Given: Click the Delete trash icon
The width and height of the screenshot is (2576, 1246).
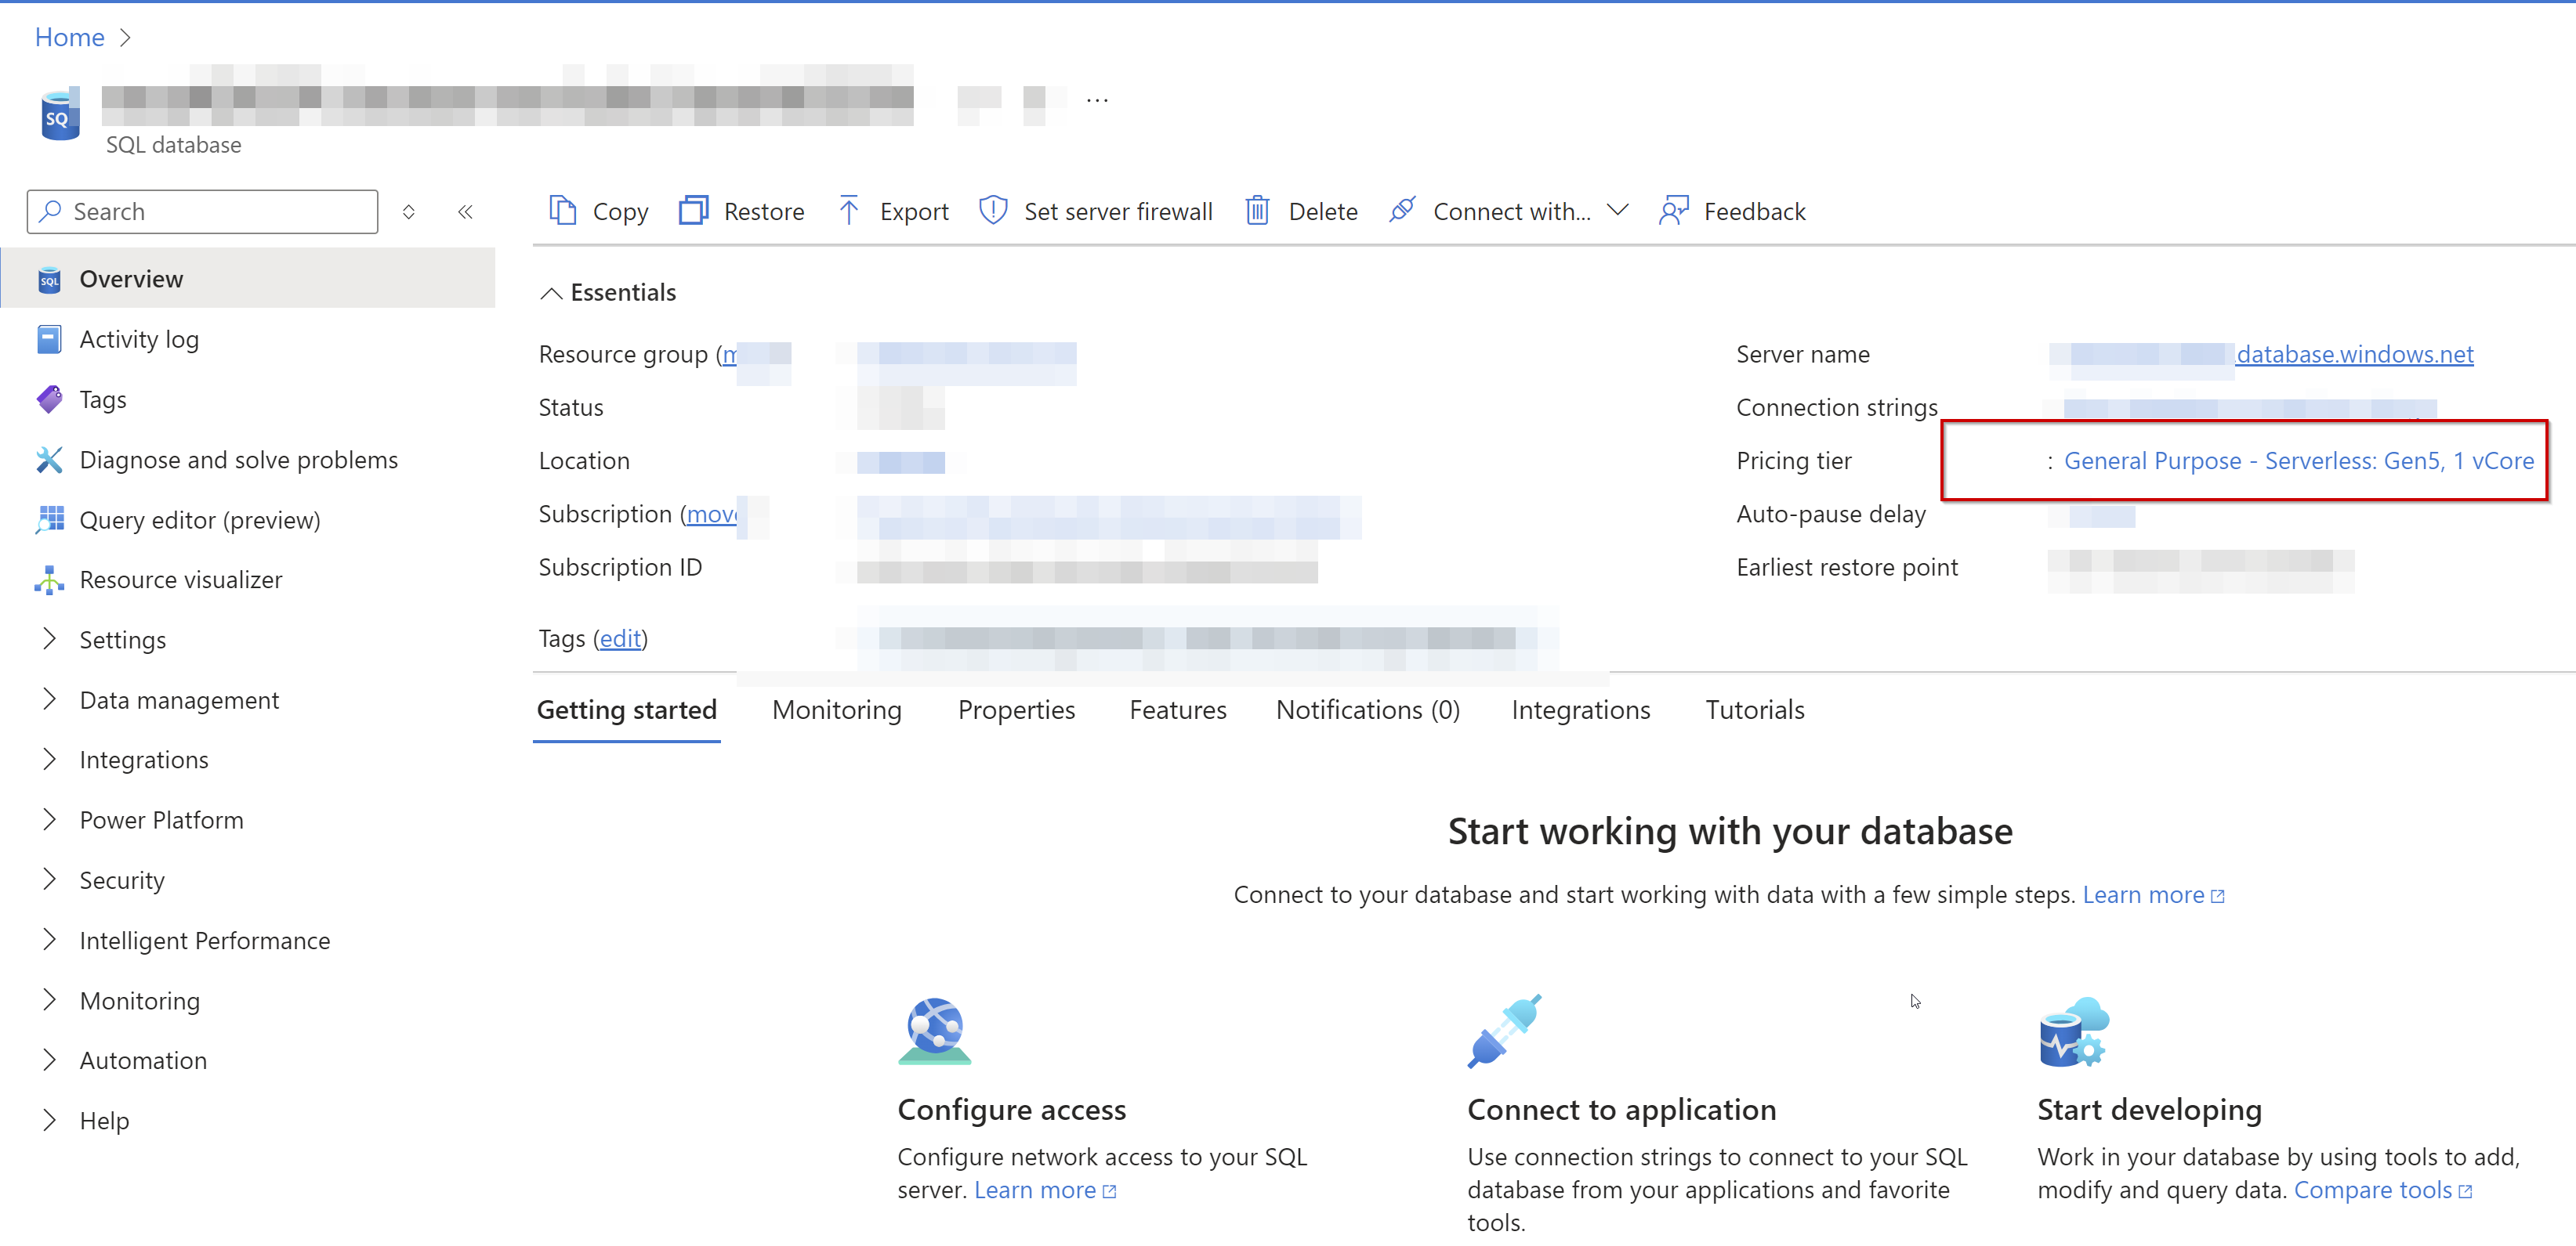Looking at the screenshot, I should [x=1257, y=211].
